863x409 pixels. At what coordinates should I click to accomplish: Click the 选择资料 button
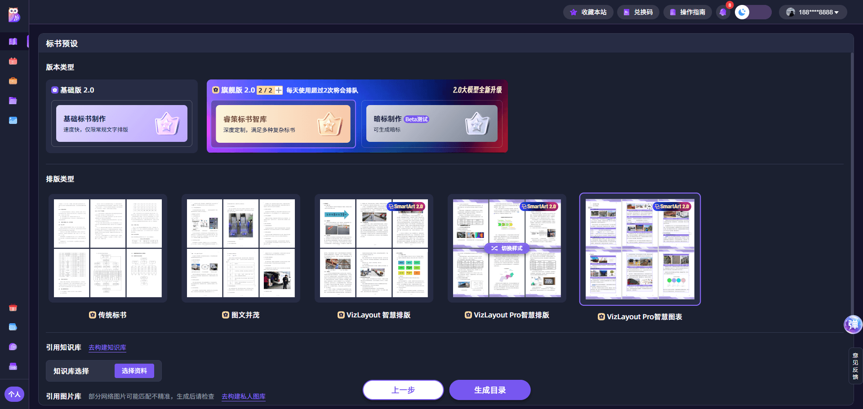[x=134, y=371]
